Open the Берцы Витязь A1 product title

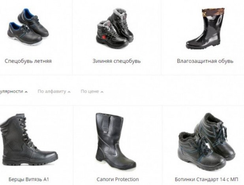[x=29, y=179]
